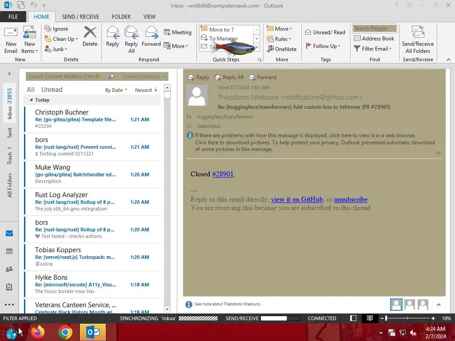The height and width of the screenshot is (341, 455).
Task: Zoom in with the plus button
Action: (433, 318)
